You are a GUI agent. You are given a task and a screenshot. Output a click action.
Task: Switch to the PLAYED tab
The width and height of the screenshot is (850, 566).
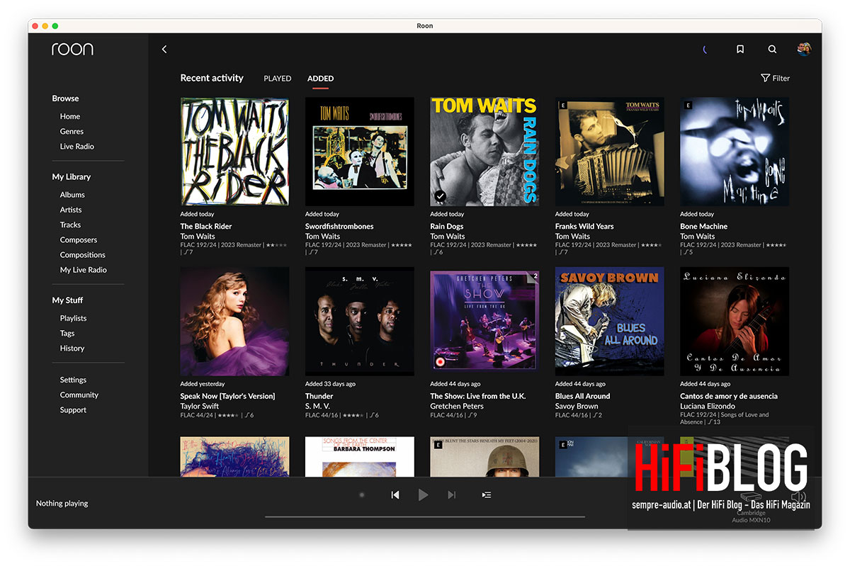(278, 79)
